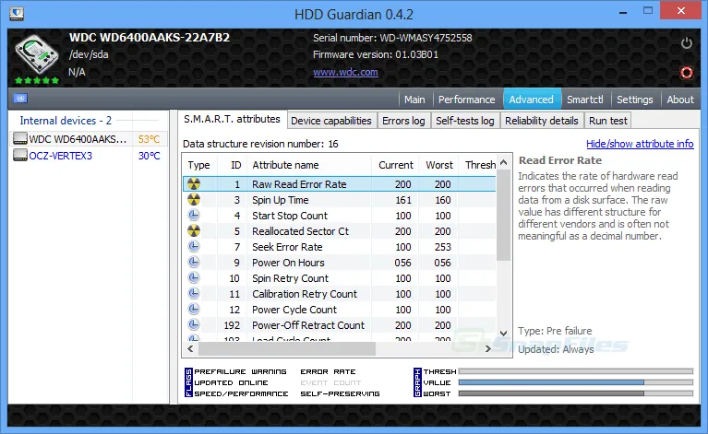Open the Device capabilities sub-tab
Screen dimensions: 708x434
coord(331,121)
